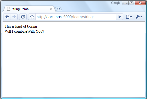The height and width of the screenshot is (99, 147).
Task: Open the page control menu
Action: point(129,17)
